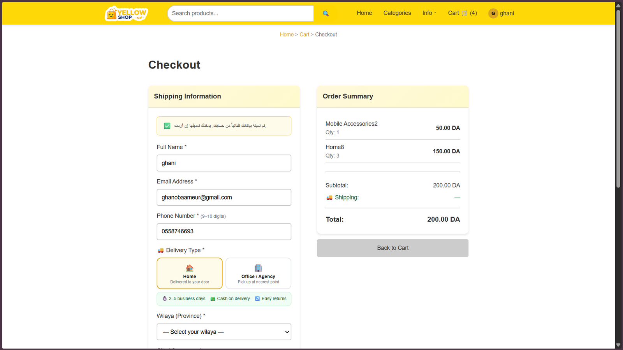Click the Email Address input field
This screenshot has height=350, width=623.
tap(224, 197)
